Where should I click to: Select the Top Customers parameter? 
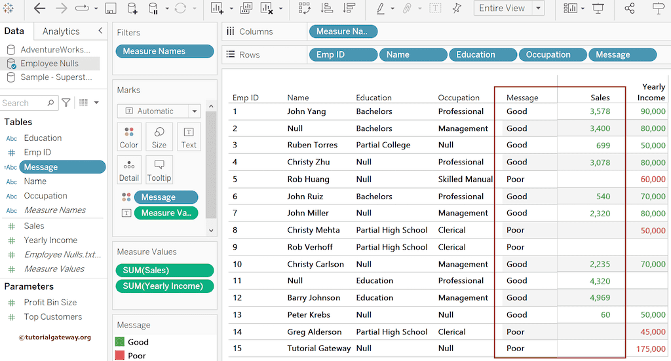pos(52,316)
